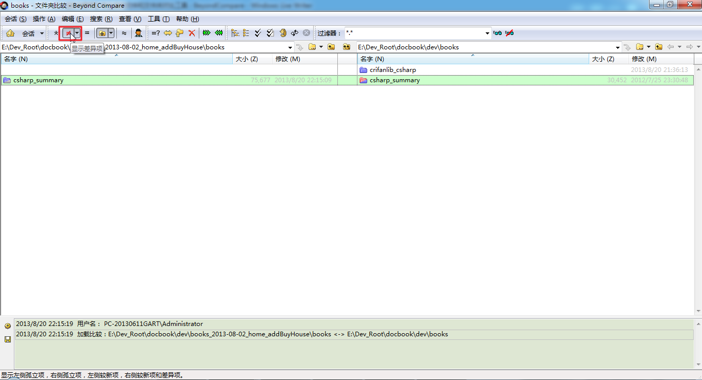Click the compare contents (=?) icon
This screenshot has width=702, height=380.
(155, 33)
